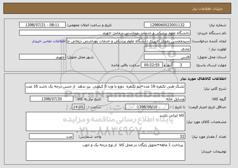Click public announcement date field 1398/07/21 - 08:11
Image resolution: width=238 pixels, height=168 pixels.
(x=42, y=25)
